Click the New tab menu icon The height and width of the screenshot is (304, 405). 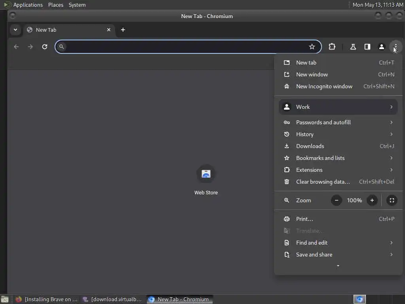[x=287, y=63]
